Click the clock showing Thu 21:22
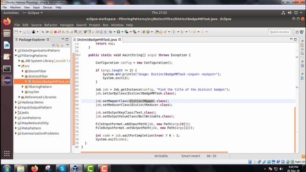Image resolution: width=306 pixels, height=172 pixels. (159, 13)
